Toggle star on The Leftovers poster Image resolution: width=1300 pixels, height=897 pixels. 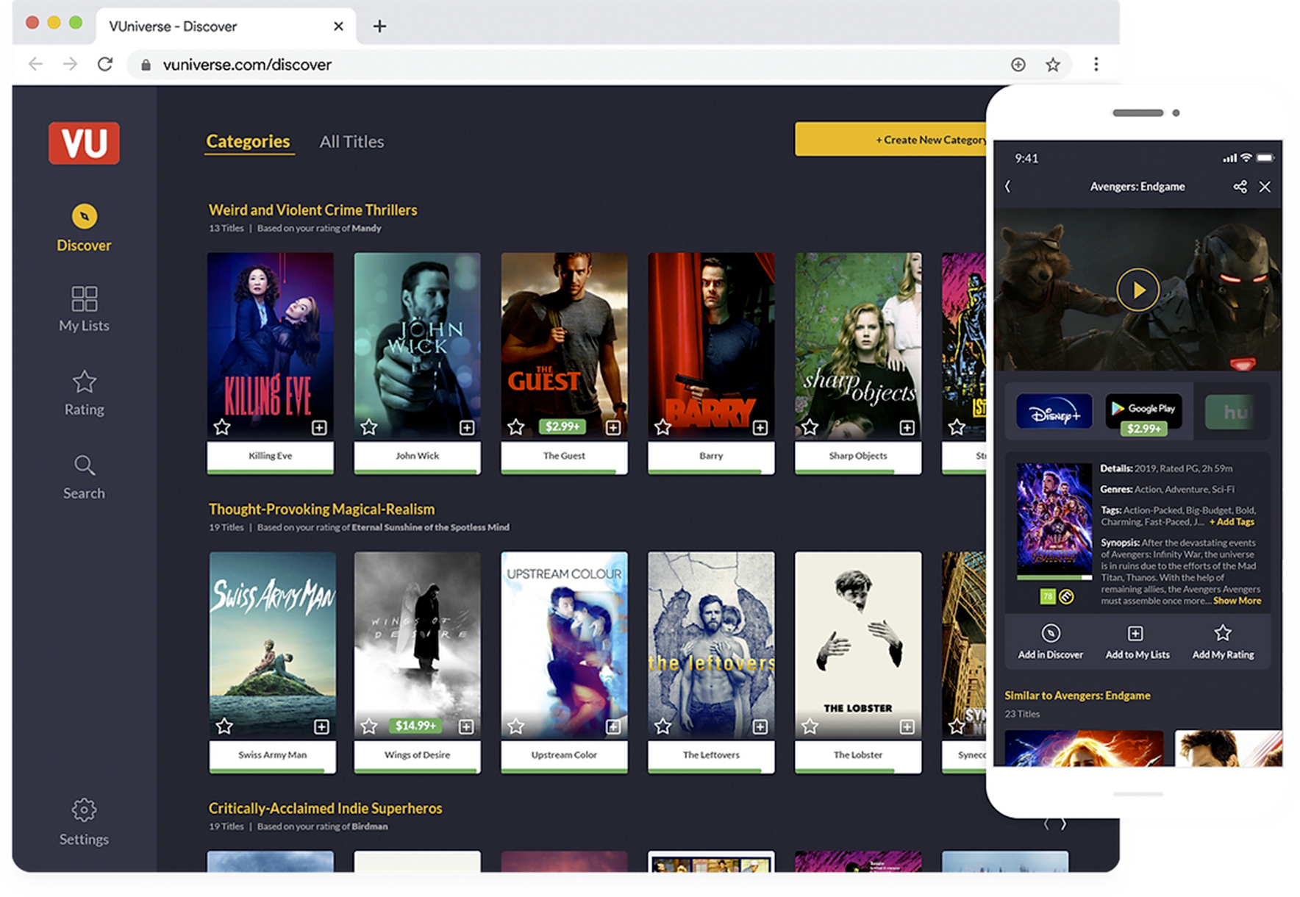(x=662, y=726)
